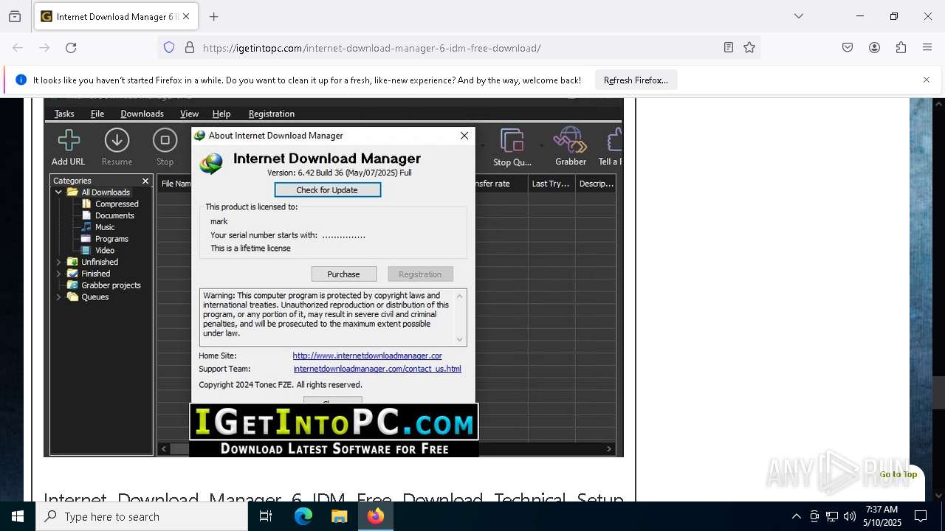Image resolution: width=945 pixels, height=531 pixels.
Task: Open a new Firefox tab
Action: click(214, 16)
